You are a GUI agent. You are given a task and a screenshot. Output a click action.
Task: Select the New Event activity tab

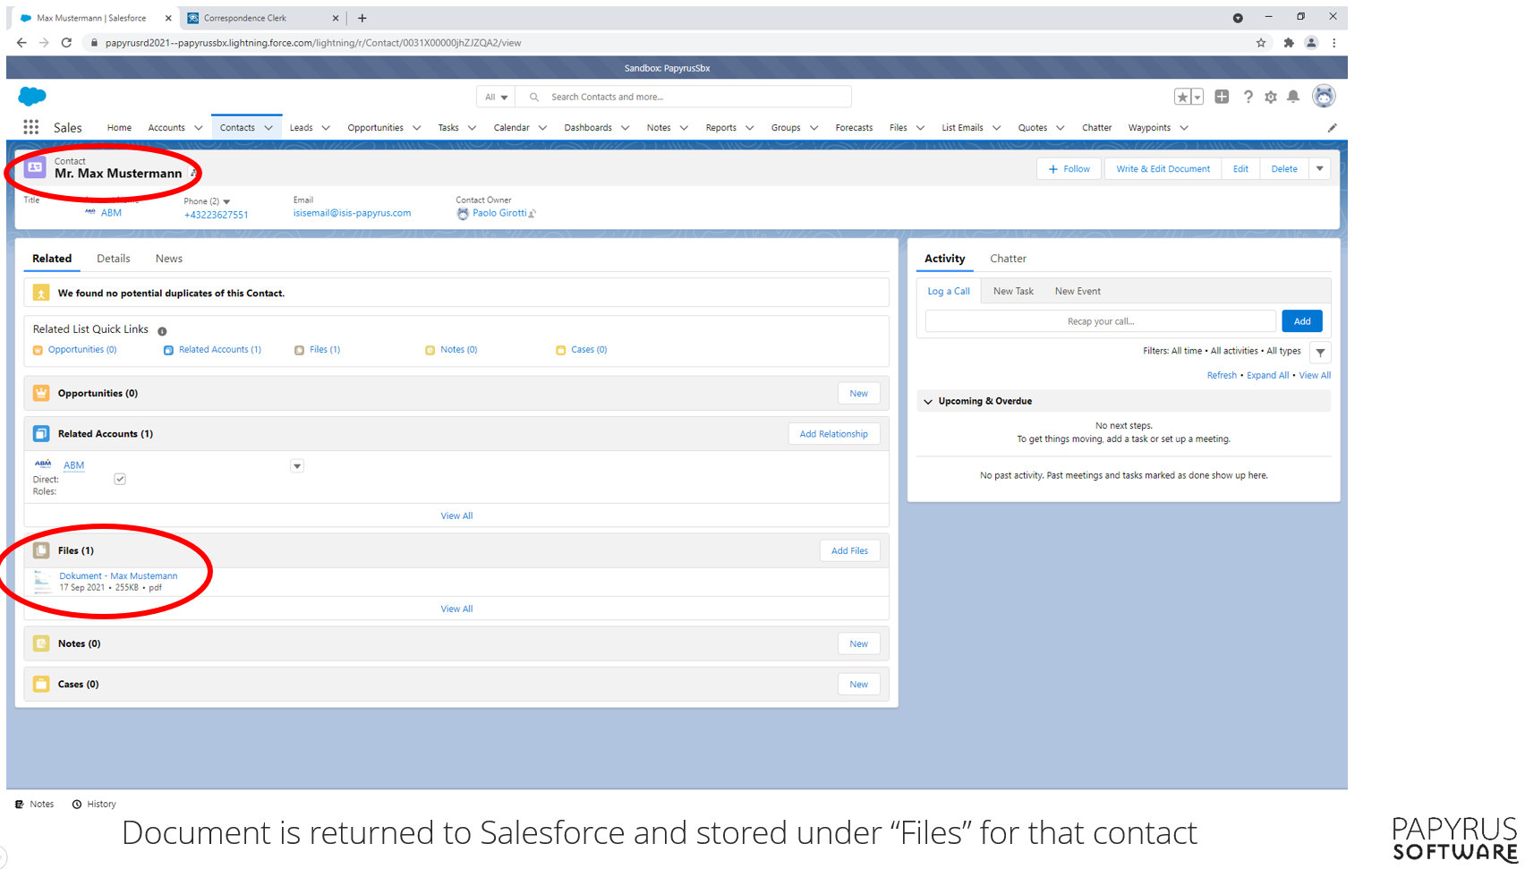pyautogui.click(x=1078, y=292)
